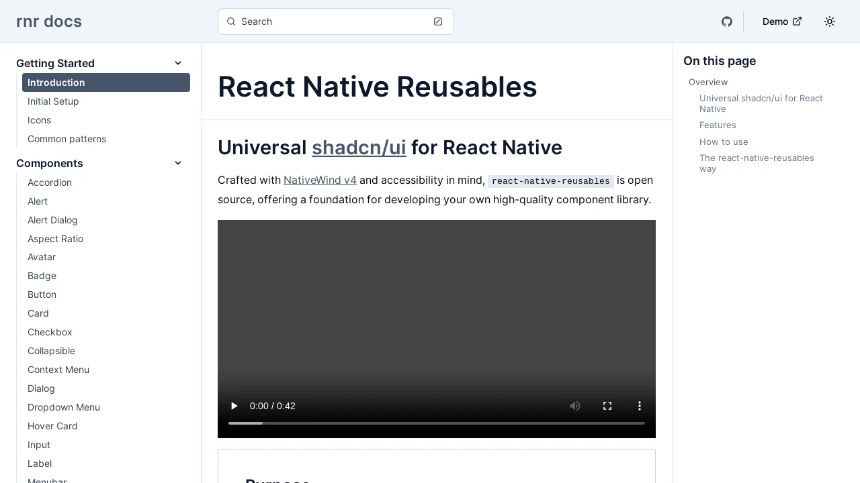This screenshot has width=860, height=483.
Task: Focus the Search input field
Action: (336, 21)
